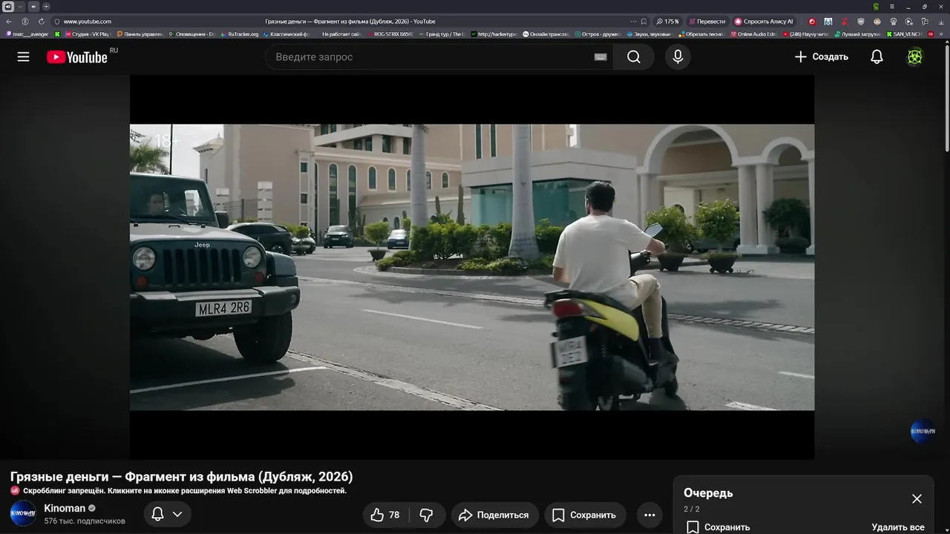Click the video player to pause

click(472, 267)
